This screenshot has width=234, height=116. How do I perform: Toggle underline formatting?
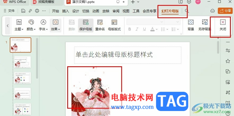pos(144,29)
